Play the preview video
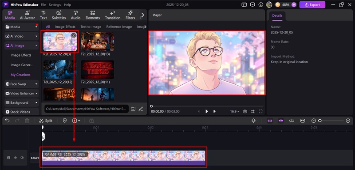 [206, 111]
